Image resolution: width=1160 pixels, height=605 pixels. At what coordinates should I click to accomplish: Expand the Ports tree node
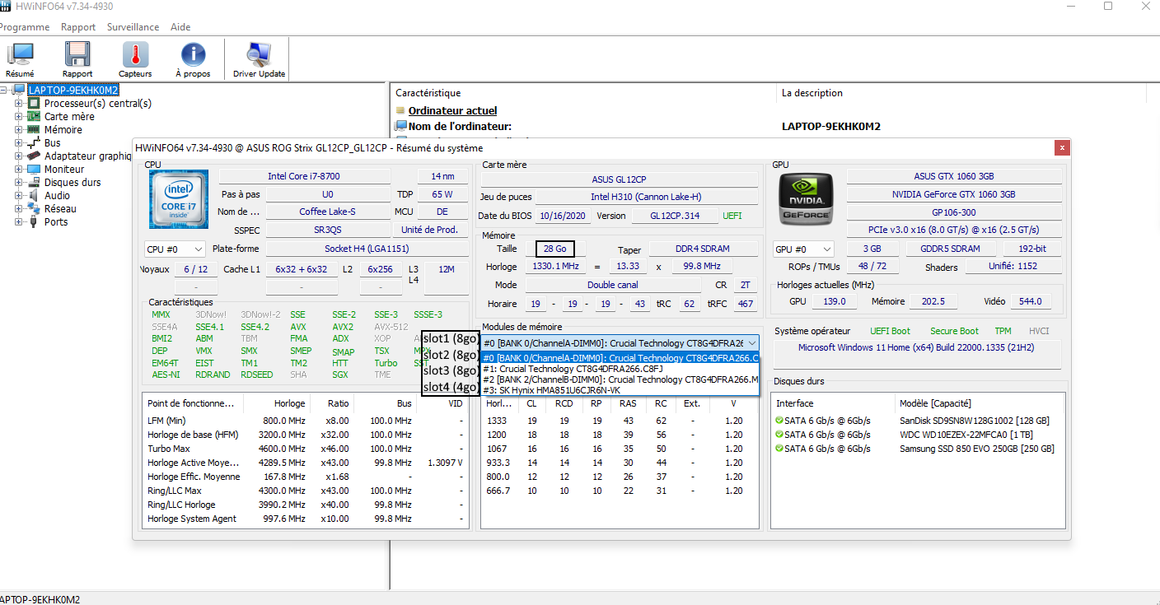pyautogui.click(x=19, y=222)
